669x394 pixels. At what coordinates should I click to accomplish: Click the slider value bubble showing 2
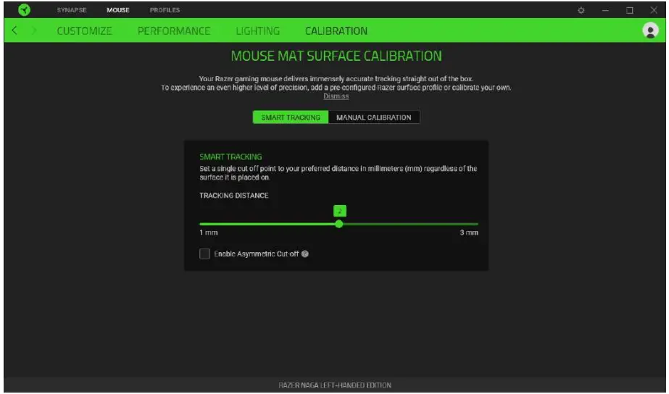[x=340, y=211]
